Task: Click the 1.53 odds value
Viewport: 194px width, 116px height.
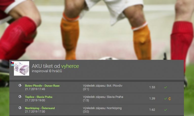Action: coord(152,87)
